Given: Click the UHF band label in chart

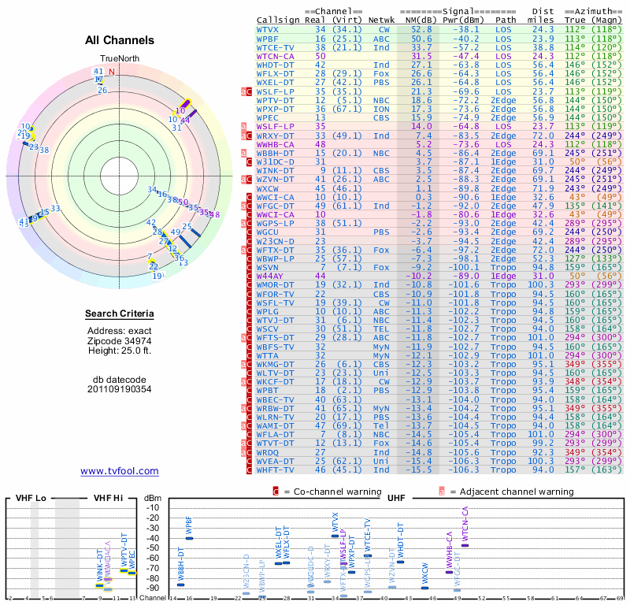Looking at the screenshot, I should point(396,499).
